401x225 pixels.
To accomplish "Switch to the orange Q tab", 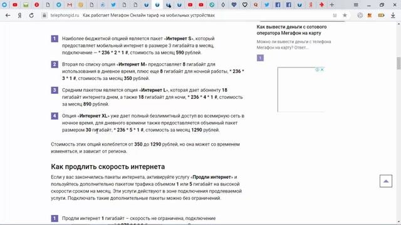I will pos(256,4).
